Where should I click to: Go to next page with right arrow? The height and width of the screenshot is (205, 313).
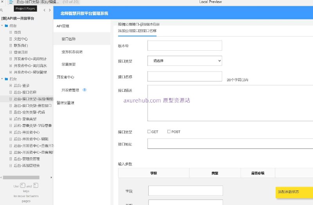50,10
